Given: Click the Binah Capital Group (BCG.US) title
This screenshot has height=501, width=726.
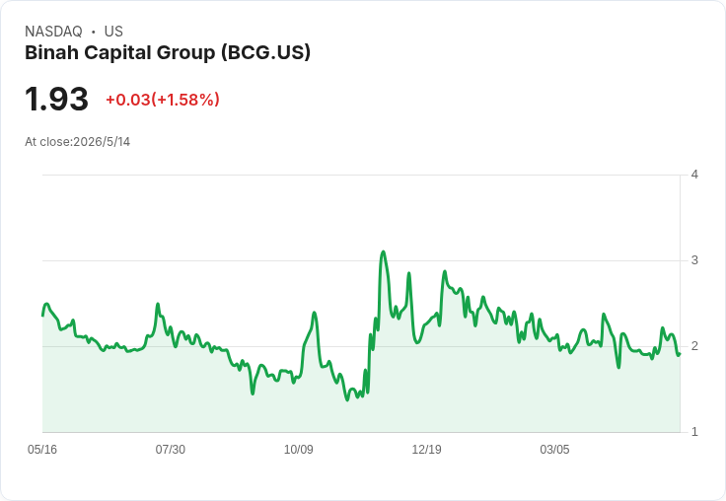Looking at the screenshot, I should tap(168, 53).
